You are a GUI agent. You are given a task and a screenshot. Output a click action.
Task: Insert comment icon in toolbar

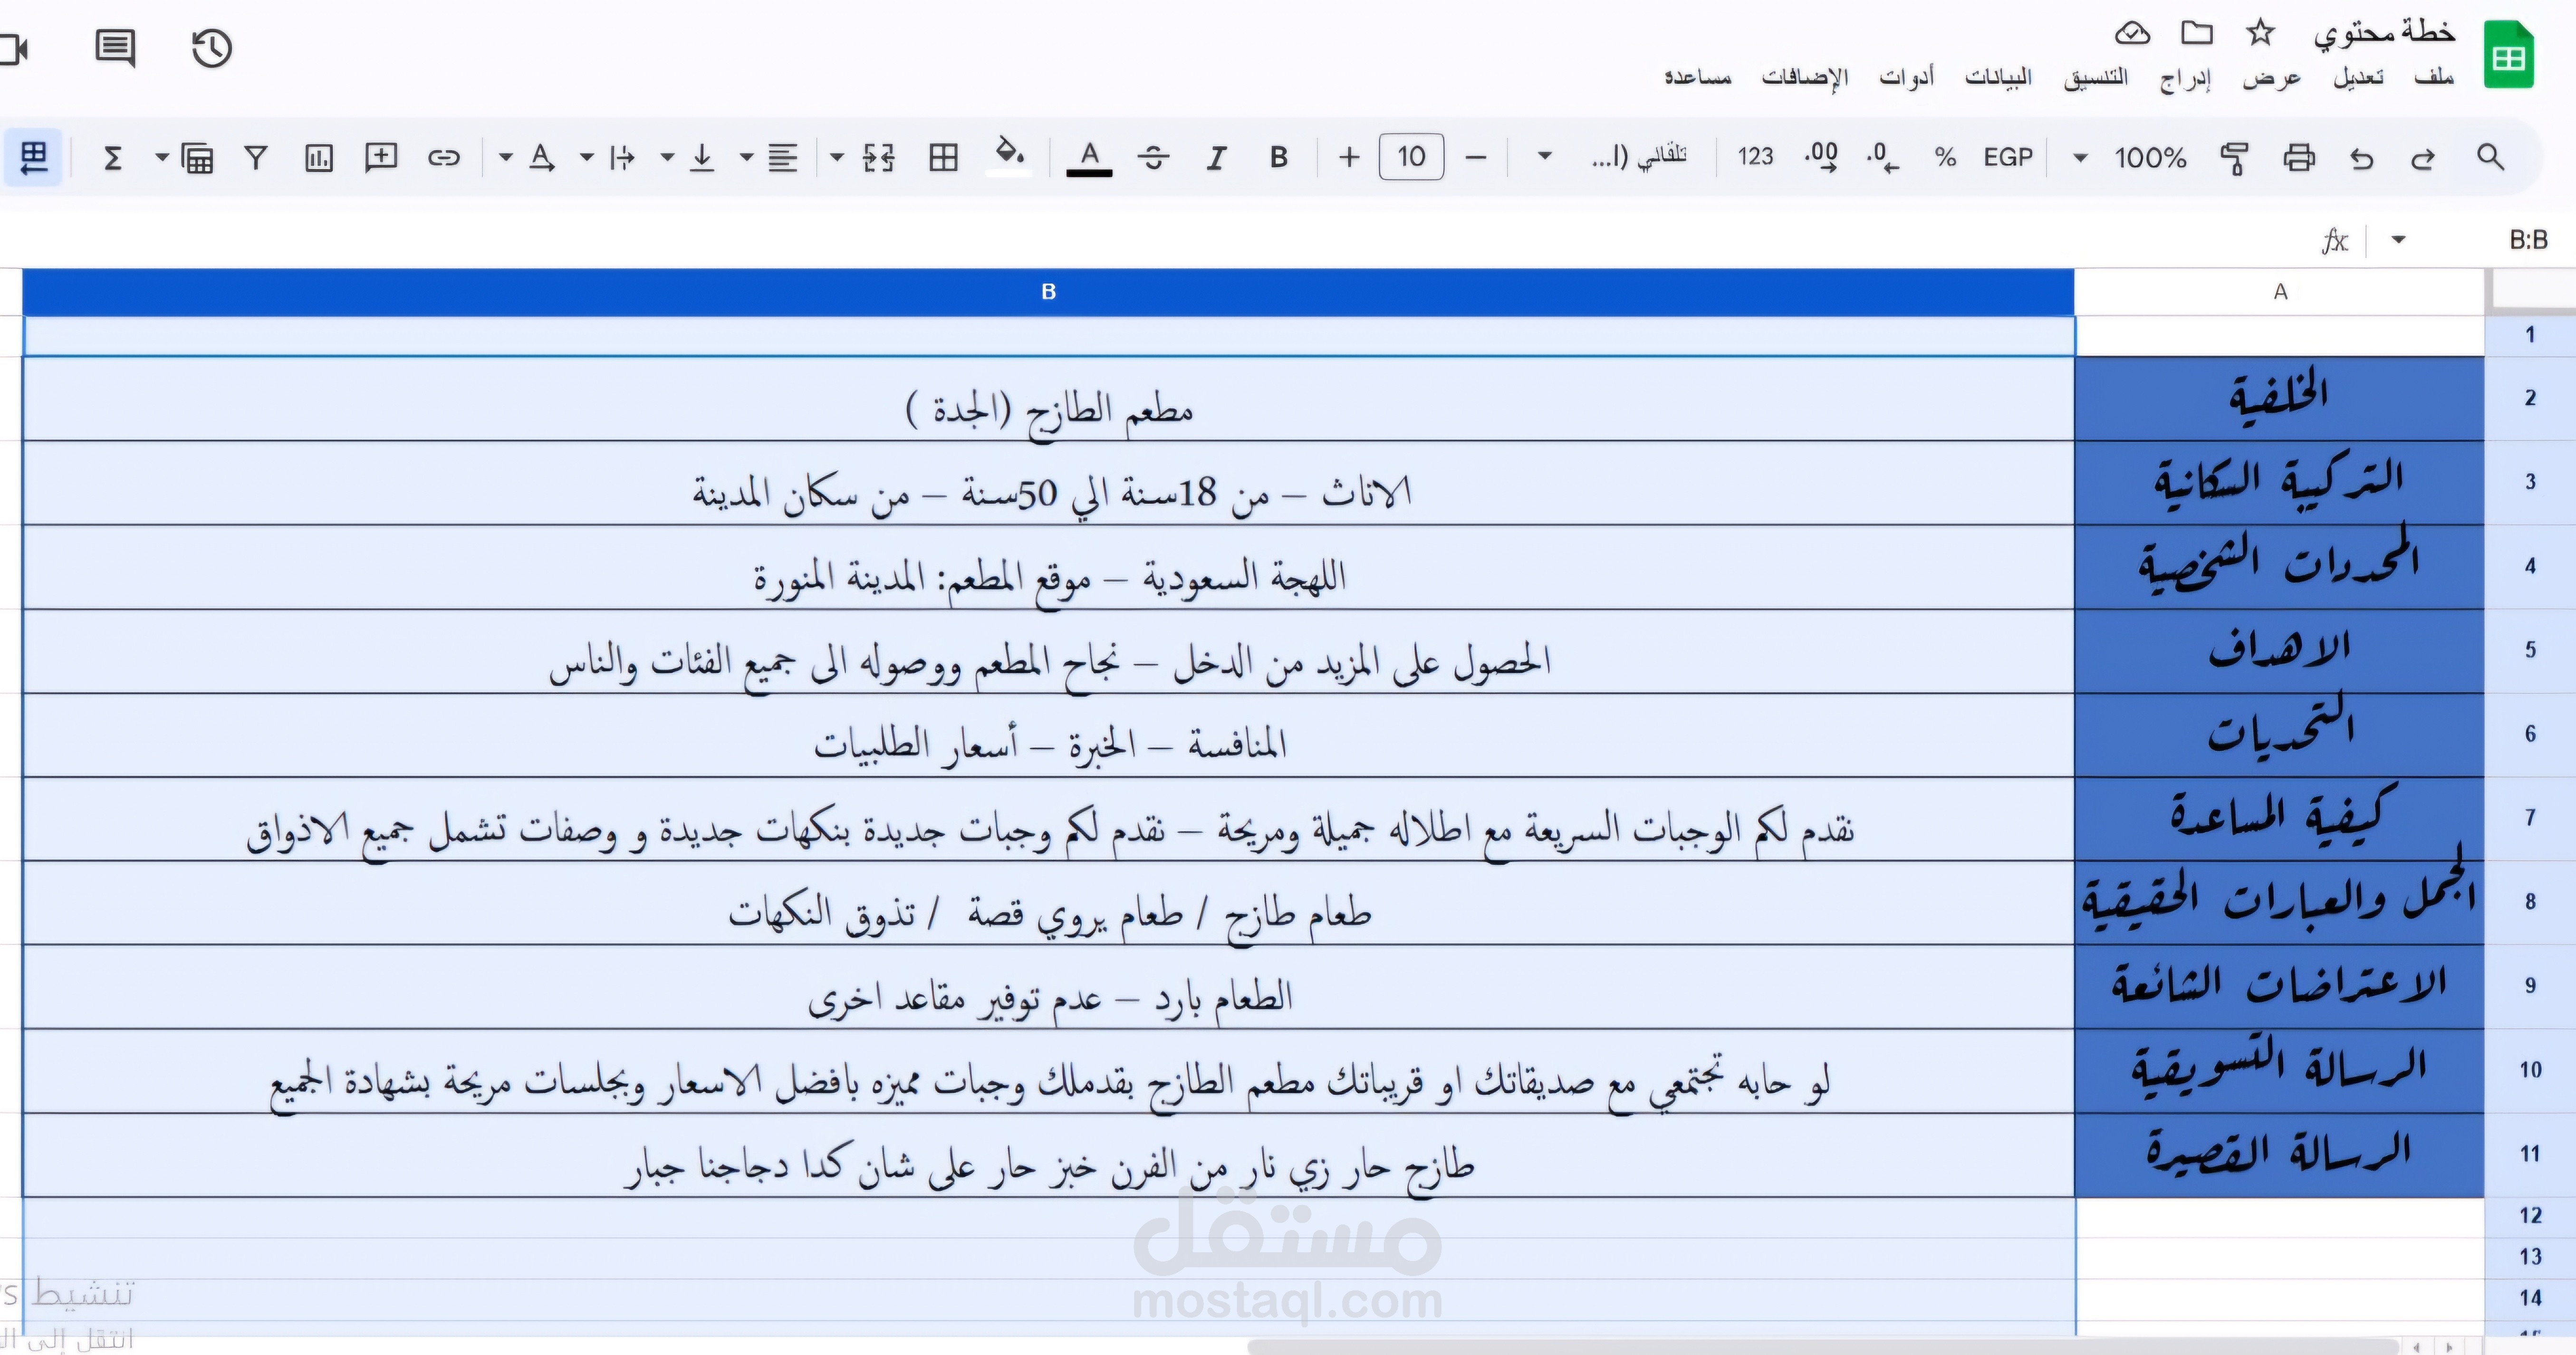click(381, 157)
